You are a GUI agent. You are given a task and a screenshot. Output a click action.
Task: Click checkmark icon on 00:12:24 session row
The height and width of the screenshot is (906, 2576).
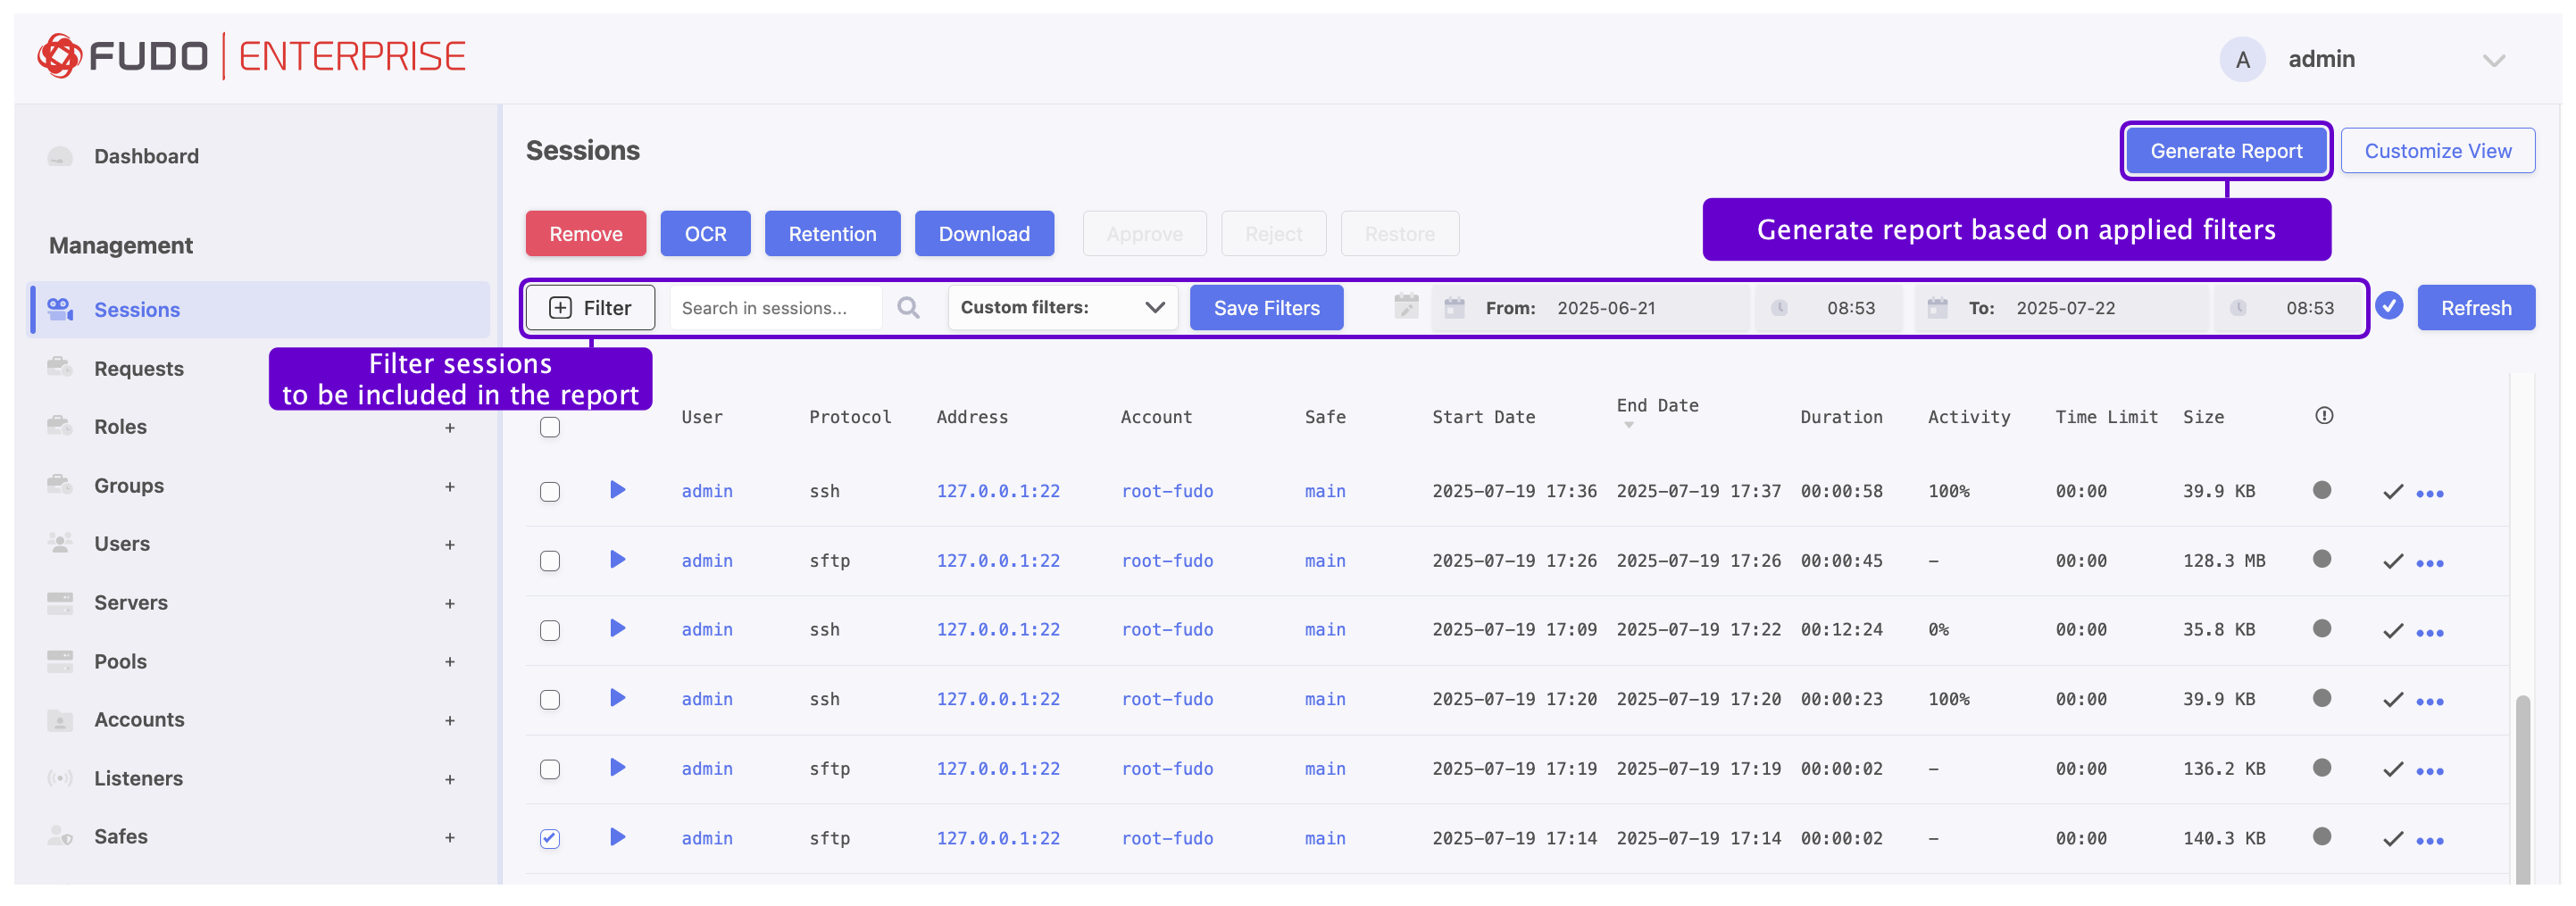2392,631
